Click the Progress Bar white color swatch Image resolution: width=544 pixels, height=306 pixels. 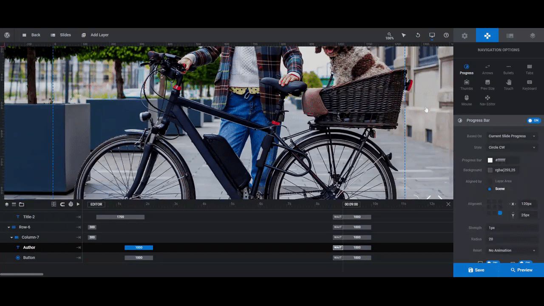[x=490, y=160]
